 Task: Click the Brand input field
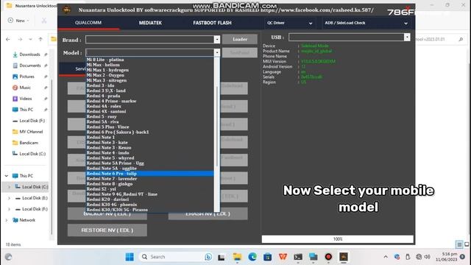click(x=150, y=39)
